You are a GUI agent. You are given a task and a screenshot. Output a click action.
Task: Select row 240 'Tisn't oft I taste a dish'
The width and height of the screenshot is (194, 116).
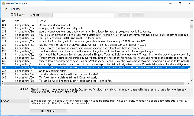pyautogui.click(x=96, y=77)
